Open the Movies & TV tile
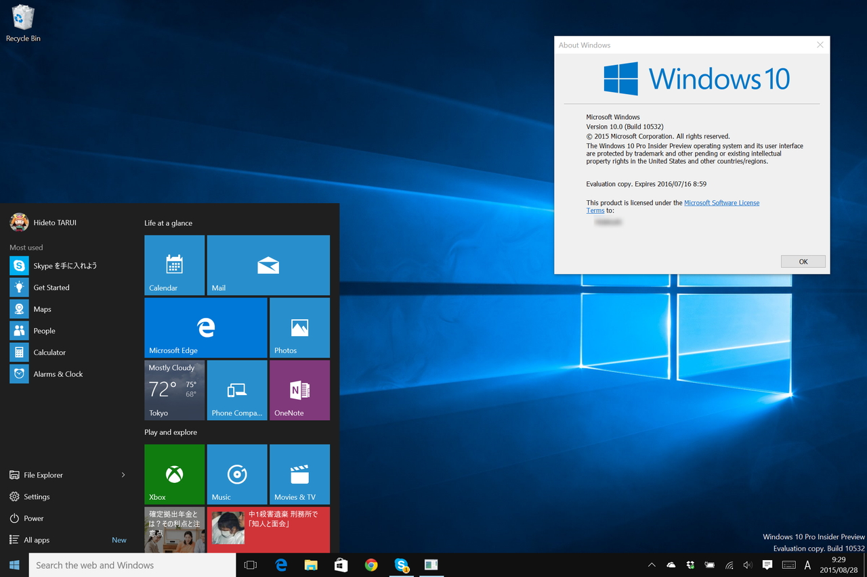 299,474
